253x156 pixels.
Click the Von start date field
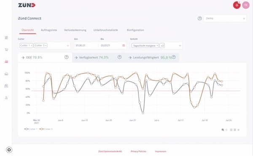pos(86,46)
